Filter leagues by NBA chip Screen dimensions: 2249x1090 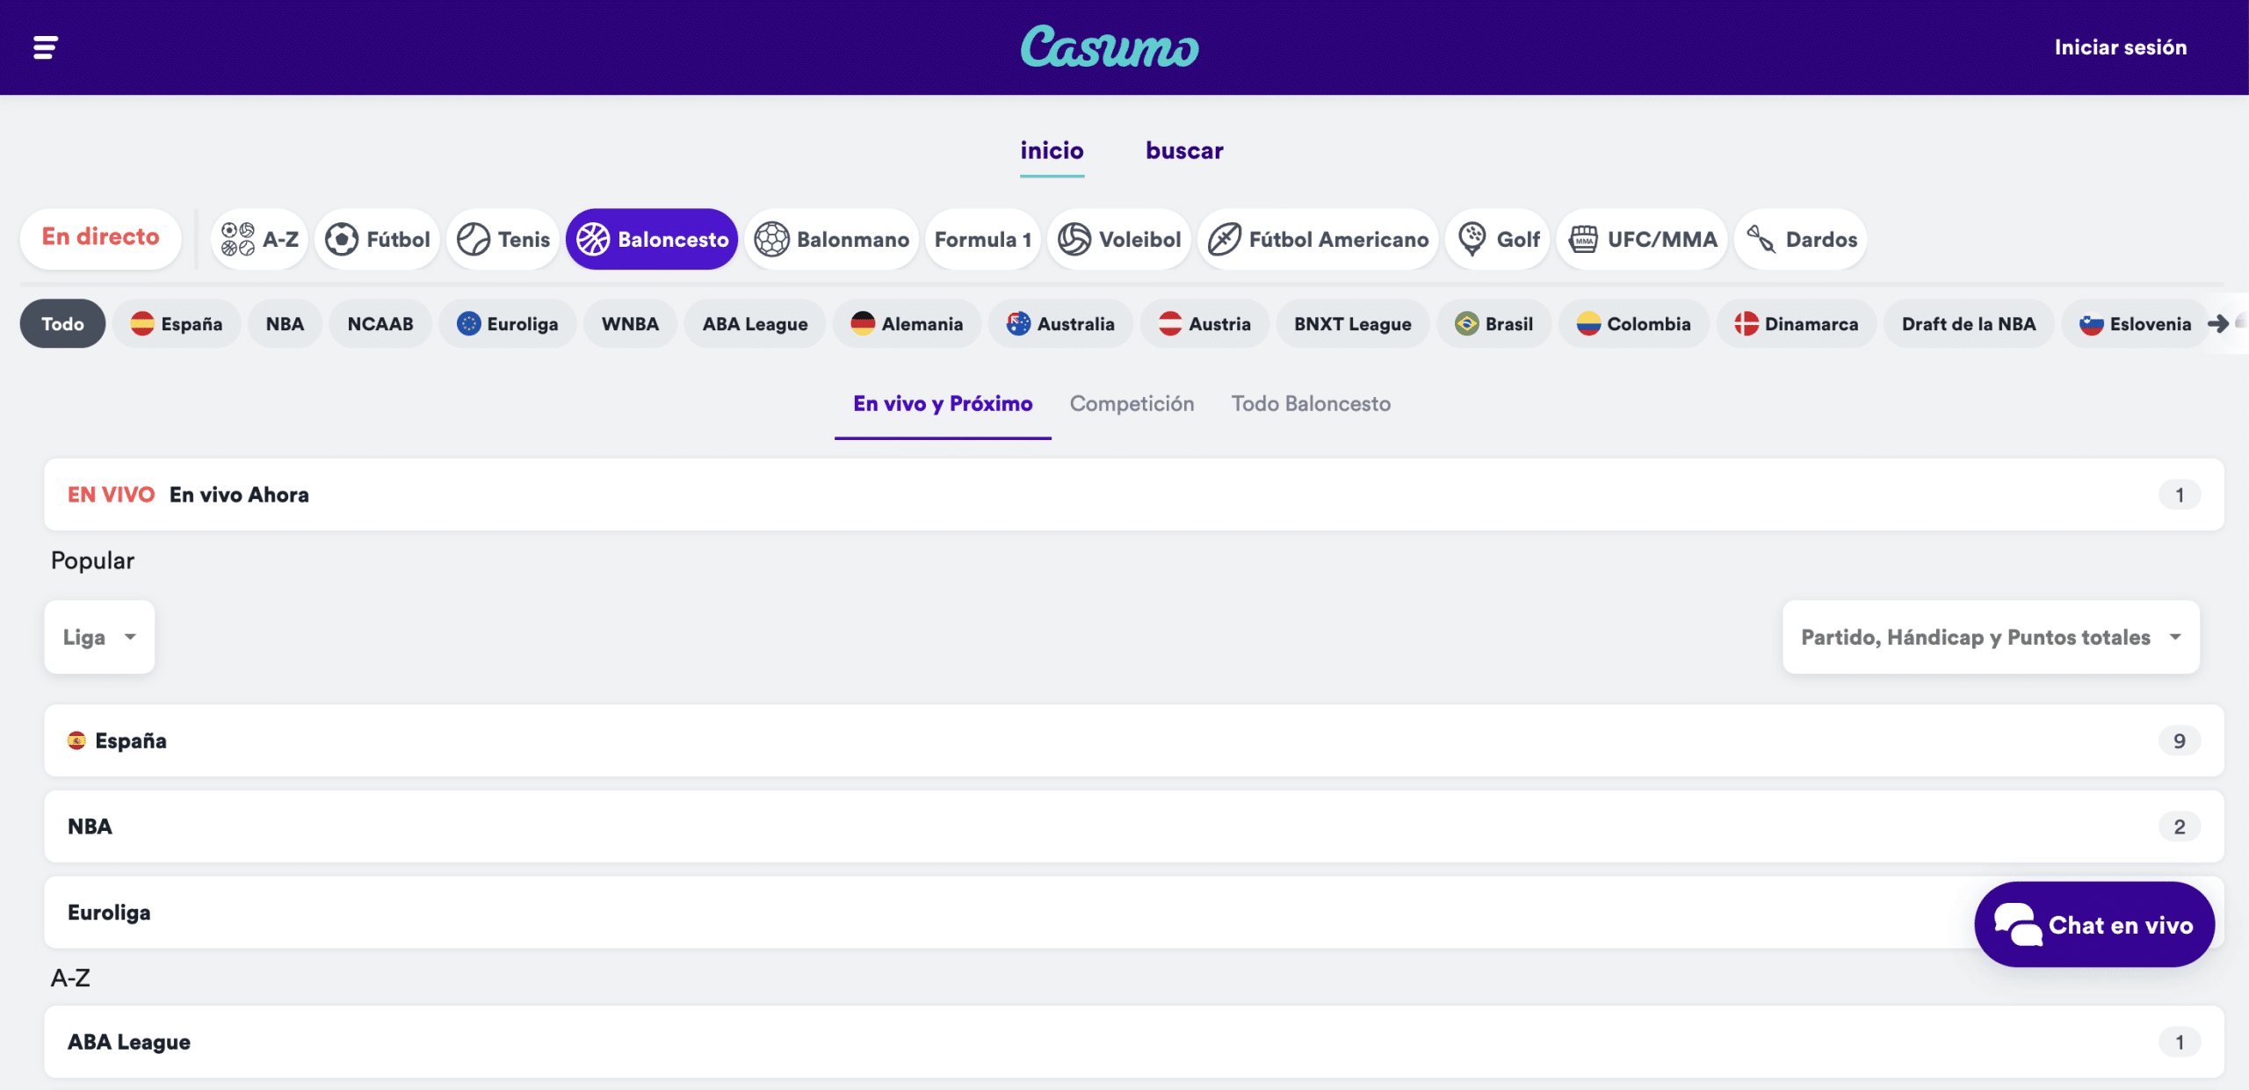click(x=286, y=324)
